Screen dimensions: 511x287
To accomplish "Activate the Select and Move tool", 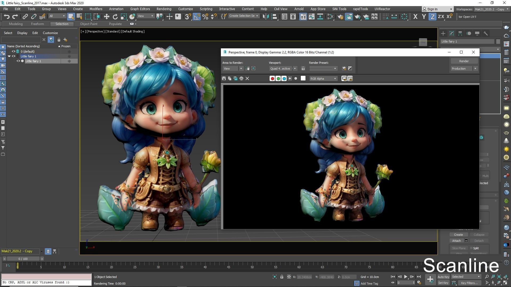I will click(106, 16).
